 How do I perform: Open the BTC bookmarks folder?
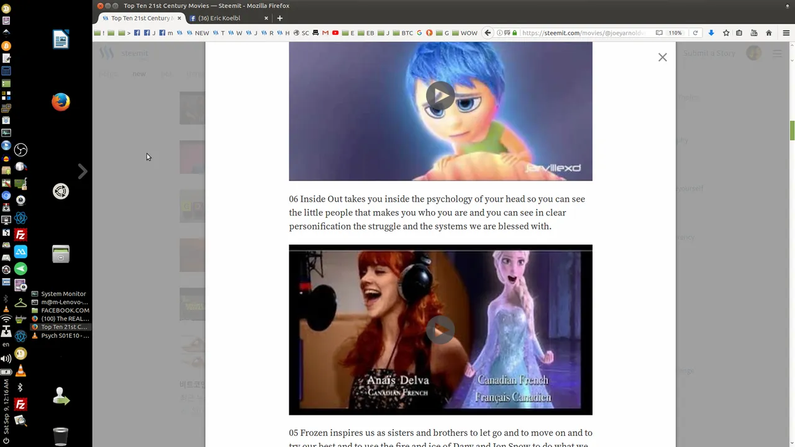click(402, 33)
